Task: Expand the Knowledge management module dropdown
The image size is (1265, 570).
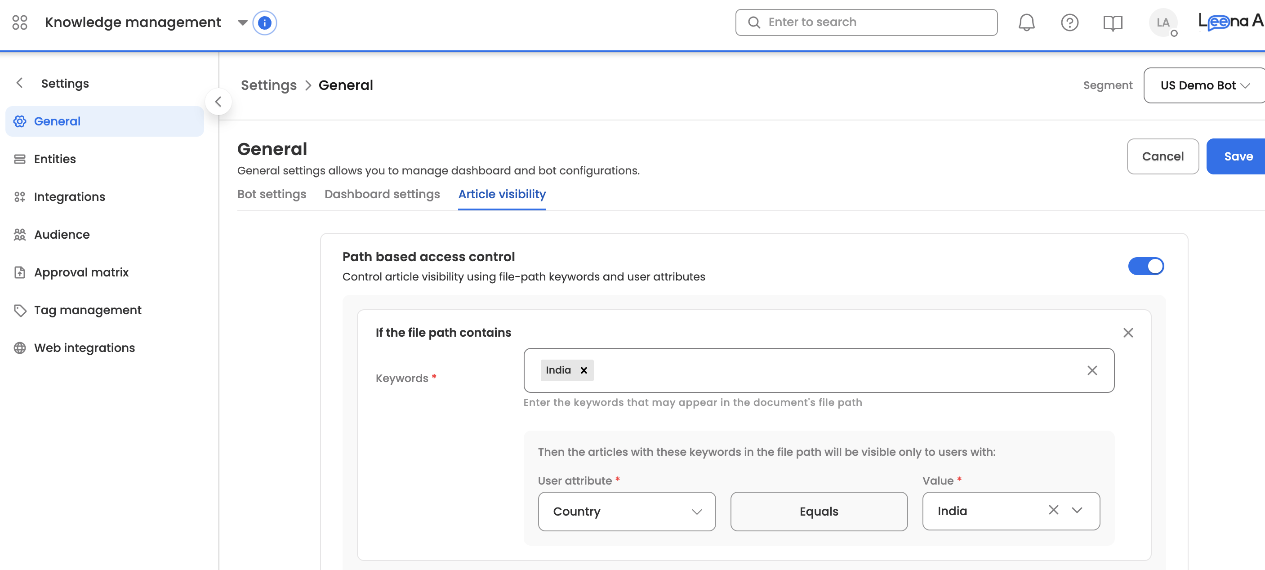Action: [242, 22]
